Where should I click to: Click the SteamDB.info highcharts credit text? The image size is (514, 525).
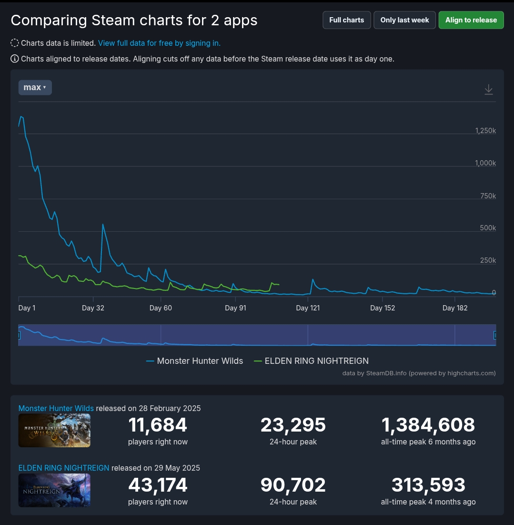coord(419,373)
